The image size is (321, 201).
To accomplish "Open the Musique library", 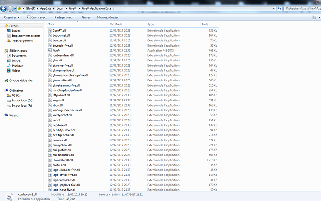I will pos(17,66).
